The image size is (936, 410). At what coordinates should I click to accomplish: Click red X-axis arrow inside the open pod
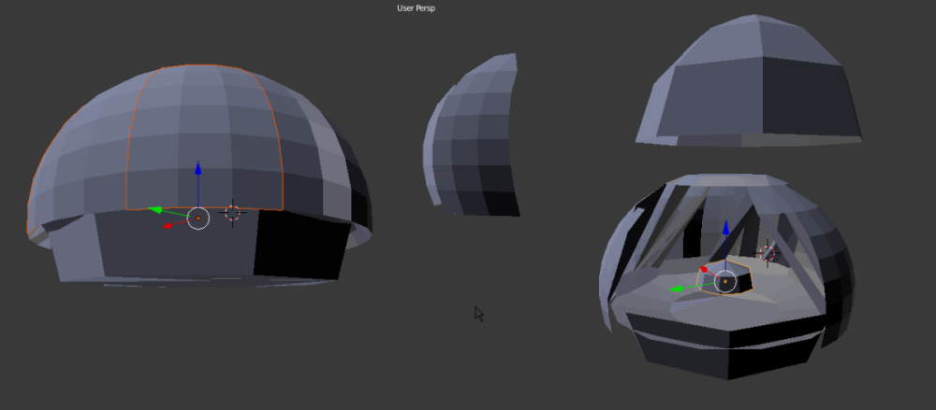click(703, 269)
